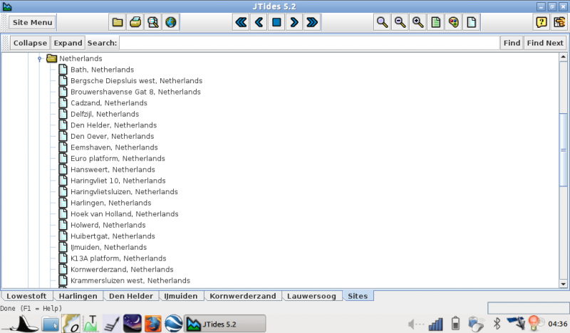Click the printer toolbar icon

coord(135,23)
